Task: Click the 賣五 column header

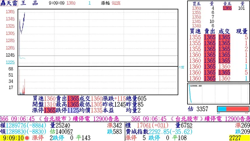Action: pos(227,3)
